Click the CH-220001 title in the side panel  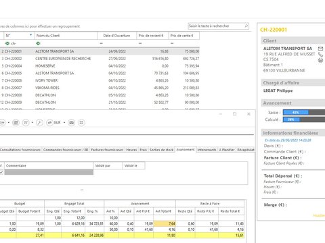click(x=274, y=30)
